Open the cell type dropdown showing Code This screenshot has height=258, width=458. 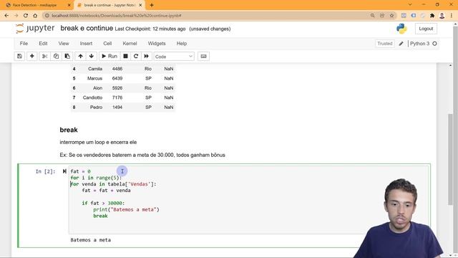174,57
